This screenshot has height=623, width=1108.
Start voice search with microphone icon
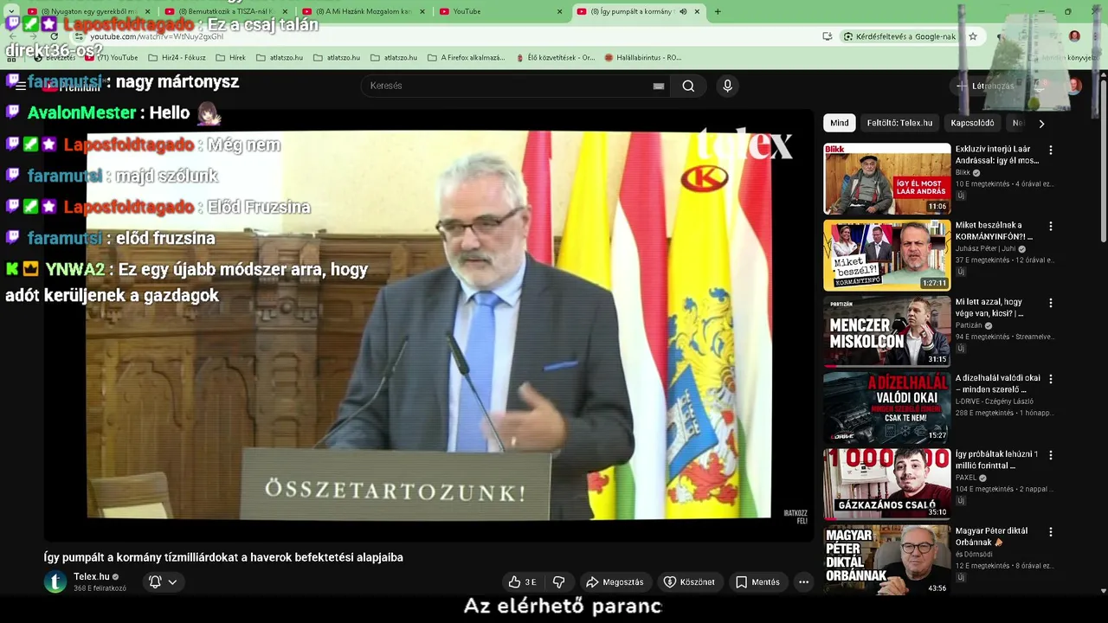pyautogui.click(x=727, y=86)
